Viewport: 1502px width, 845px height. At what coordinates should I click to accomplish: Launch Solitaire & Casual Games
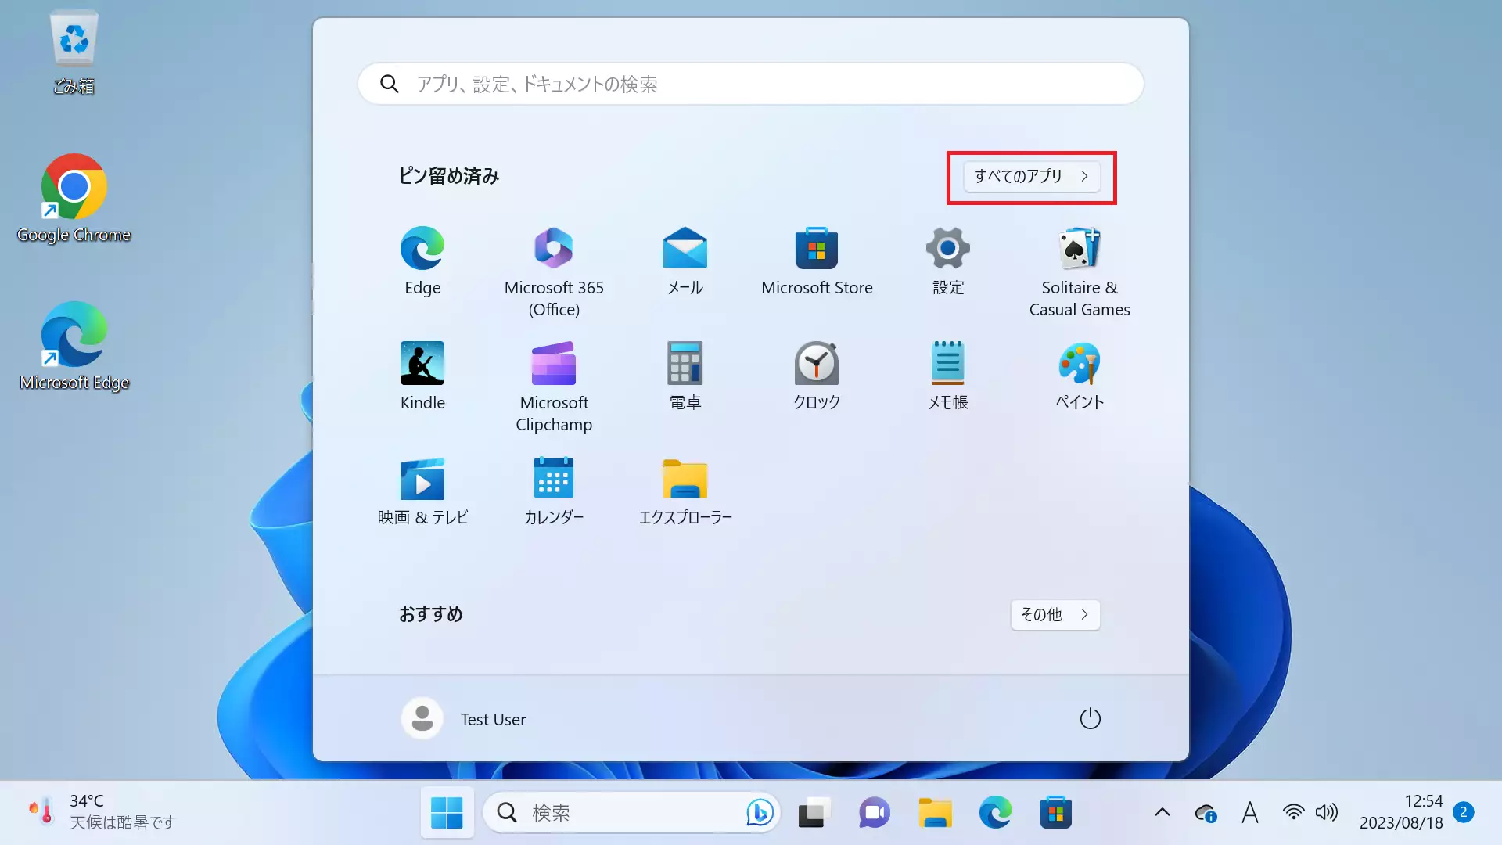point(1080,272)
